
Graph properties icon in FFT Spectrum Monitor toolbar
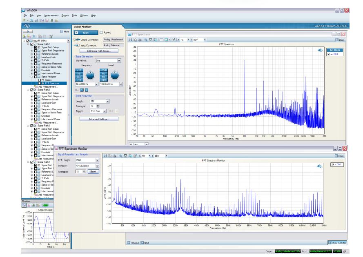point(135,156)
